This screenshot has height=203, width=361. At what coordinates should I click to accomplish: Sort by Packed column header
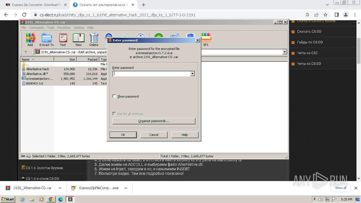88,59
